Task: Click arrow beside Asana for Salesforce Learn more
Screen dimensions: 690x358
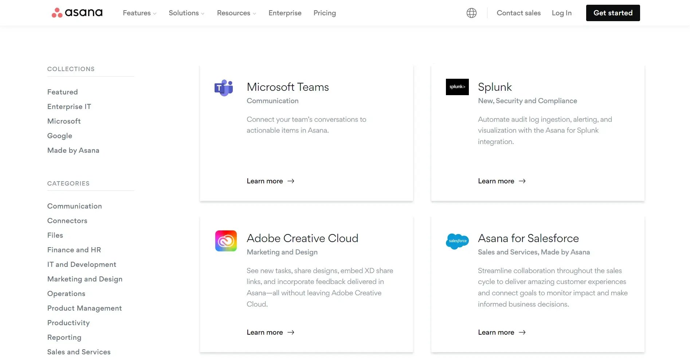Action: (x=522, y=332)
